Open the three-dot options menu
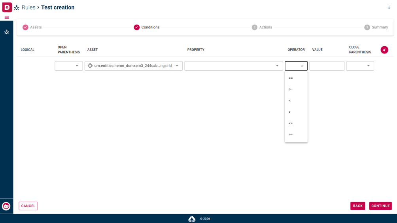Image resolution: width=397 pixels, height=223 pixels. (389, 8)
